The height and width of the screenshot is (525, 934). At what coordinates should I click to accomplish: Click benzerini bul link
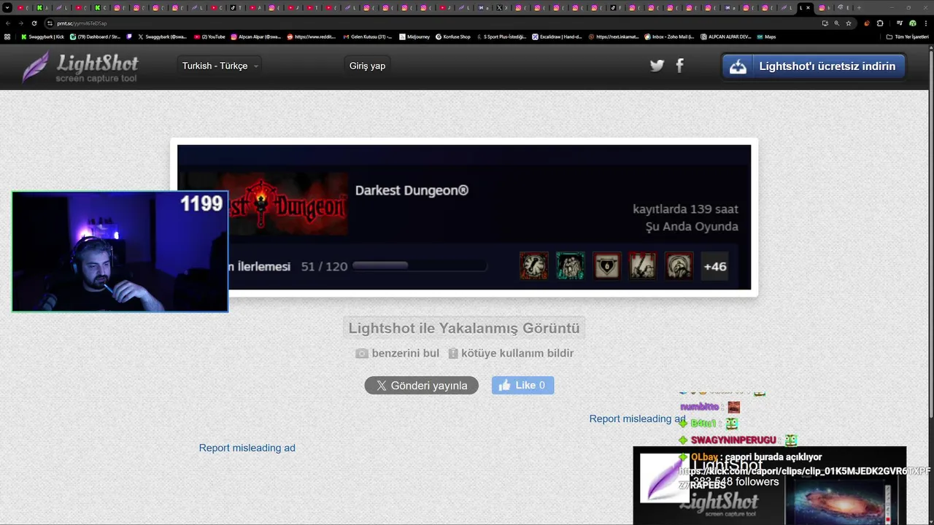398,353
